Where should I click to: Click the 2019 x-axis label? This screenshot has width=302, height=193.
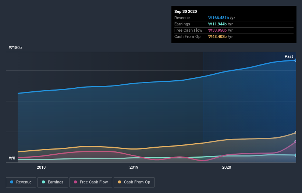(134, 167)
